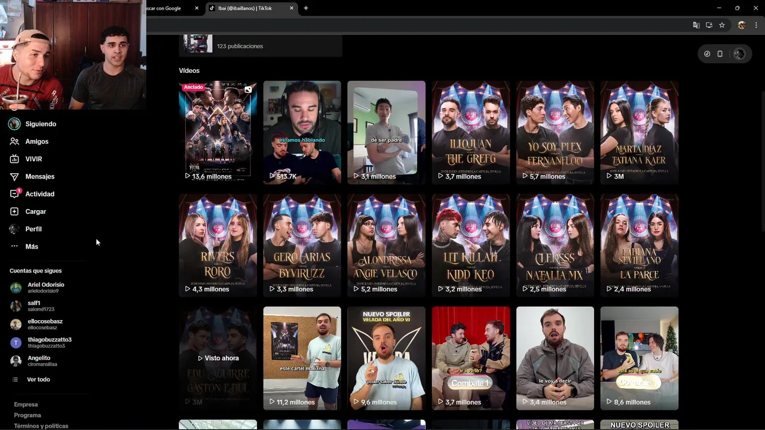Click the photo gallery icon on pinned video
The width and height of the screenshot is (765, 430).
click(248, 90)
